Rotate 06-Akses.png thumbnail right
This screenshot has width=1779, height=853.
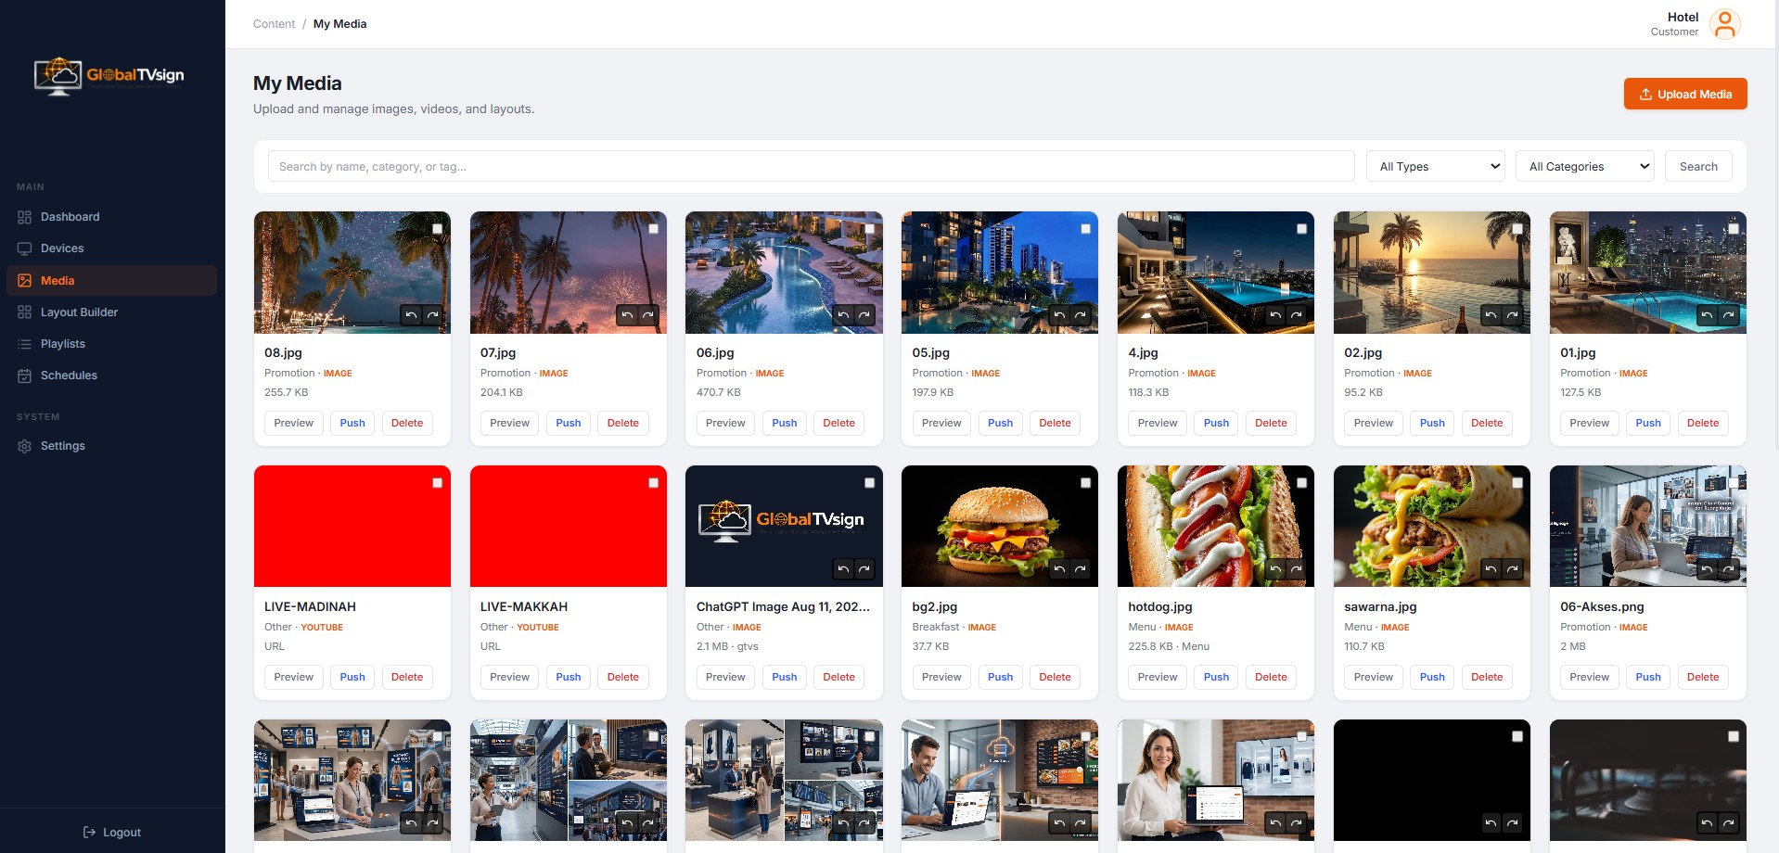pos(1729,569)
